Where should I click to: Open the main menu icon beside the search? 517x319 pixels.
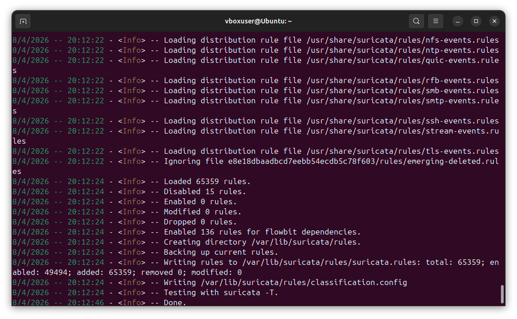coord(435,21)
